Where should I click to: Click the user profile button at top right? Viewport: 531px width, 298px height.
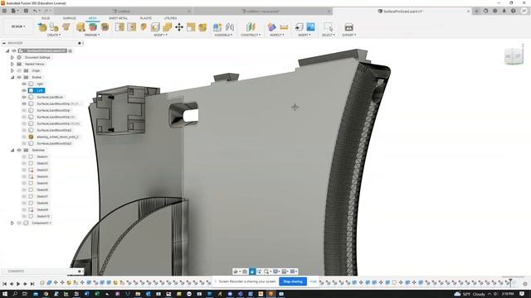(x=524, y=11)
